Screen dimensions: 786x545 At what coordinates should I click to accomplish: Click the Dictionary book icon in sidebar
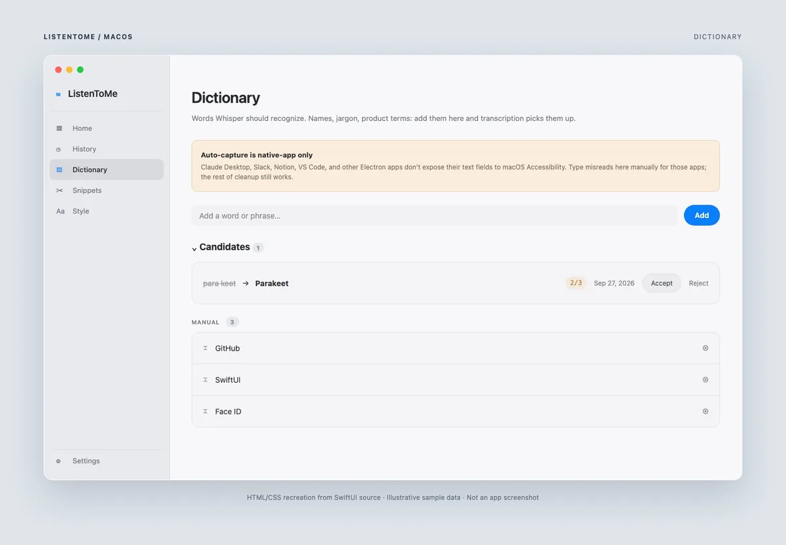(60, 169)
